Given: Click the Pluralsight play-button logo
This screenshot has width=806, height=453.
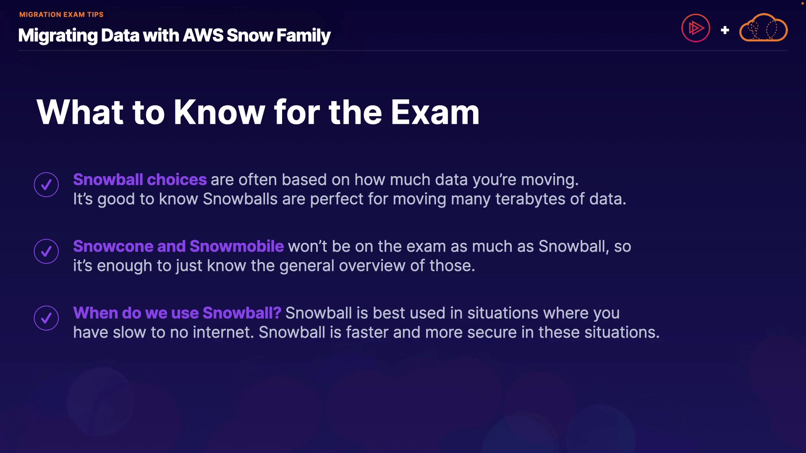Looking at the screenshot, I should coord(696,28).
